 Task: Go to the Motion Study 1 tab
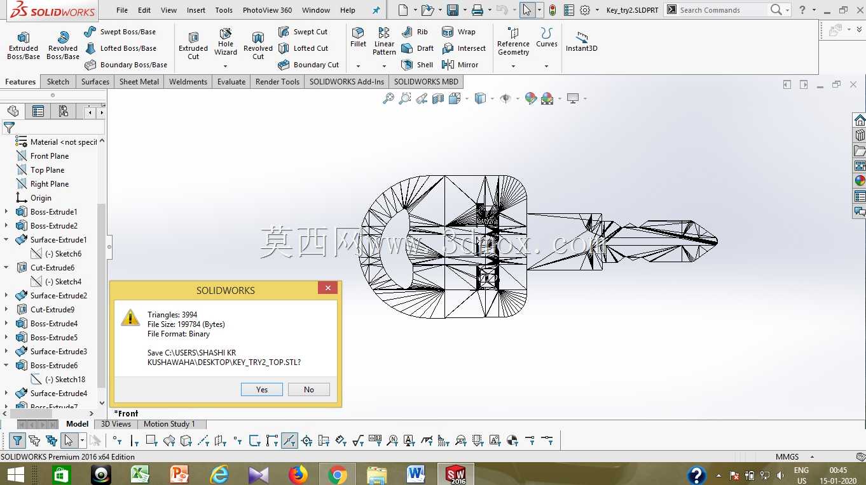point(169,424)
